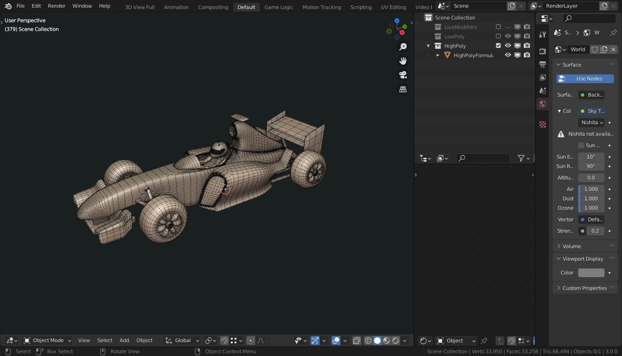Open the Texture properties checker icon
The image size is (622, 356).
(542, 125)
